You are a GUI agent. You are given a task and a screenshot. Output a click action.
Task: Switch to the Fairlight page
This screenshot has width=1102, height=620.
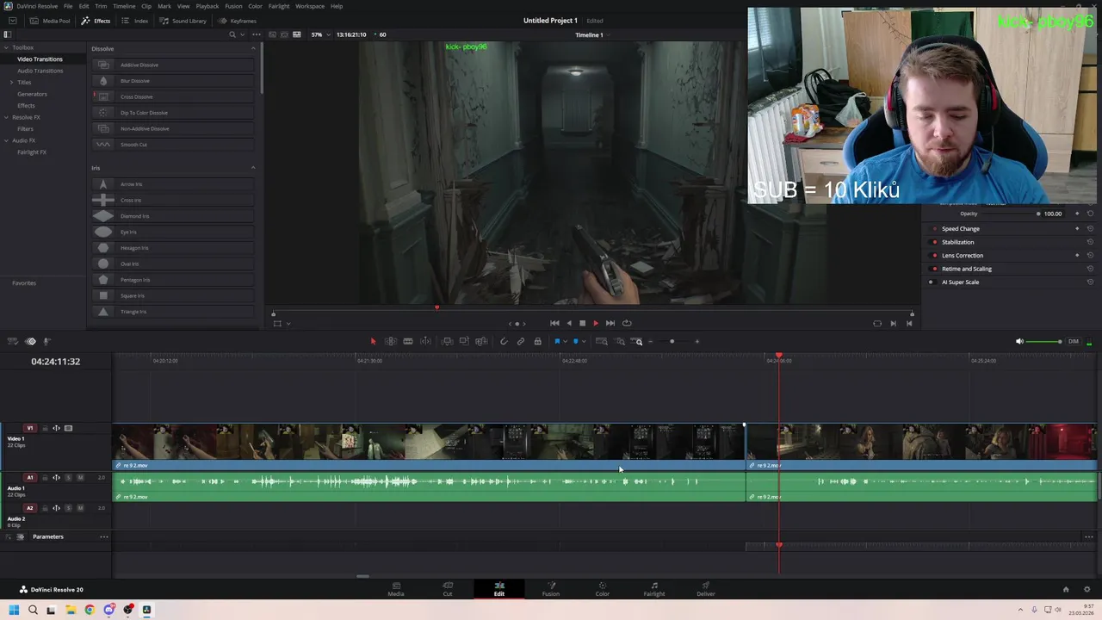click(654, 589)
